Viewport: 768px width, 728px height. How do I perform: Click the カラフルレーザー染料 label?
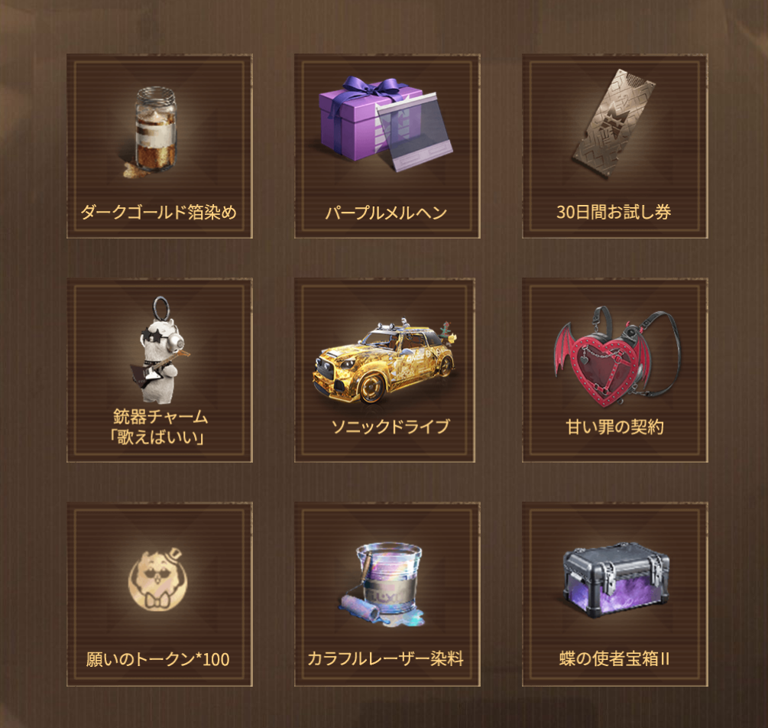tap(385, 658)
